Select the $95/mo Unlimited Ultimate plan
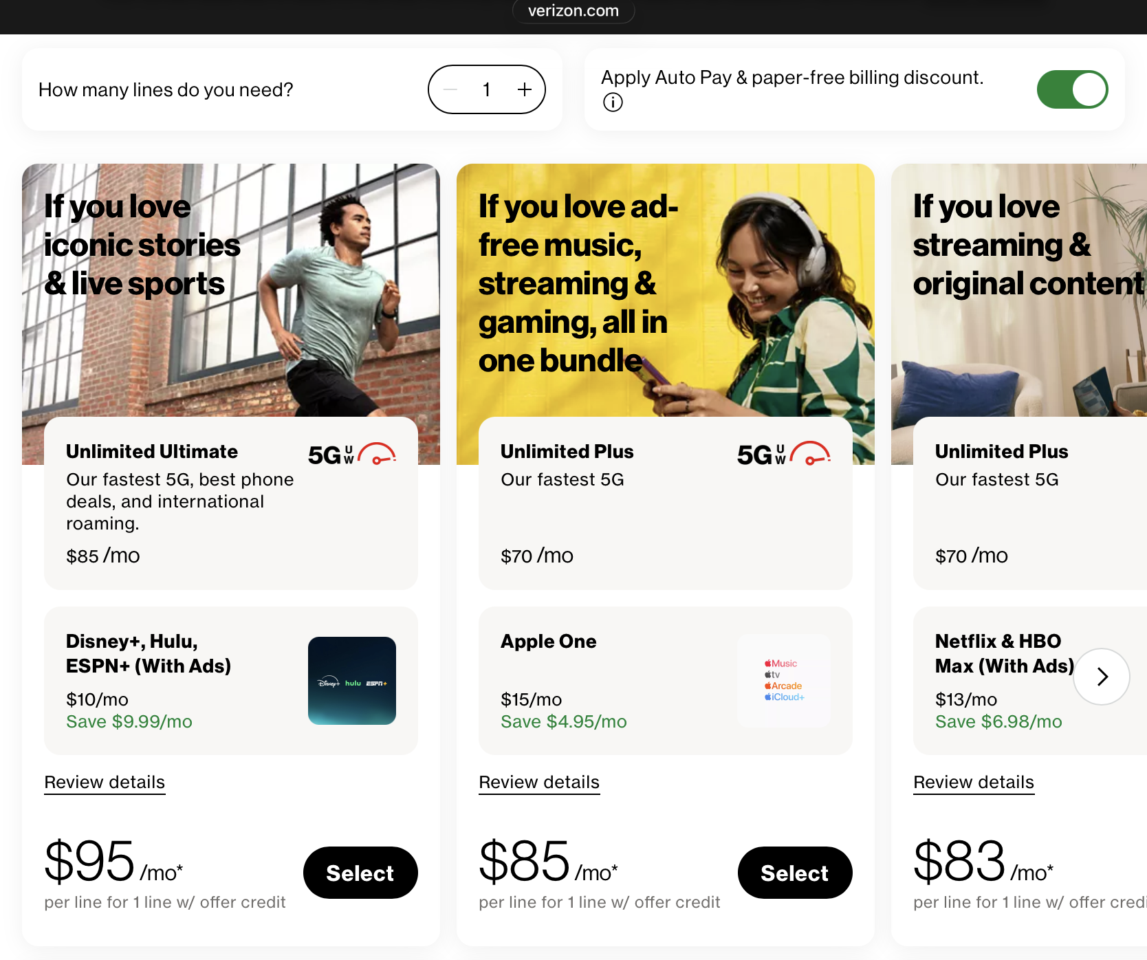 (x=360, y=873)
